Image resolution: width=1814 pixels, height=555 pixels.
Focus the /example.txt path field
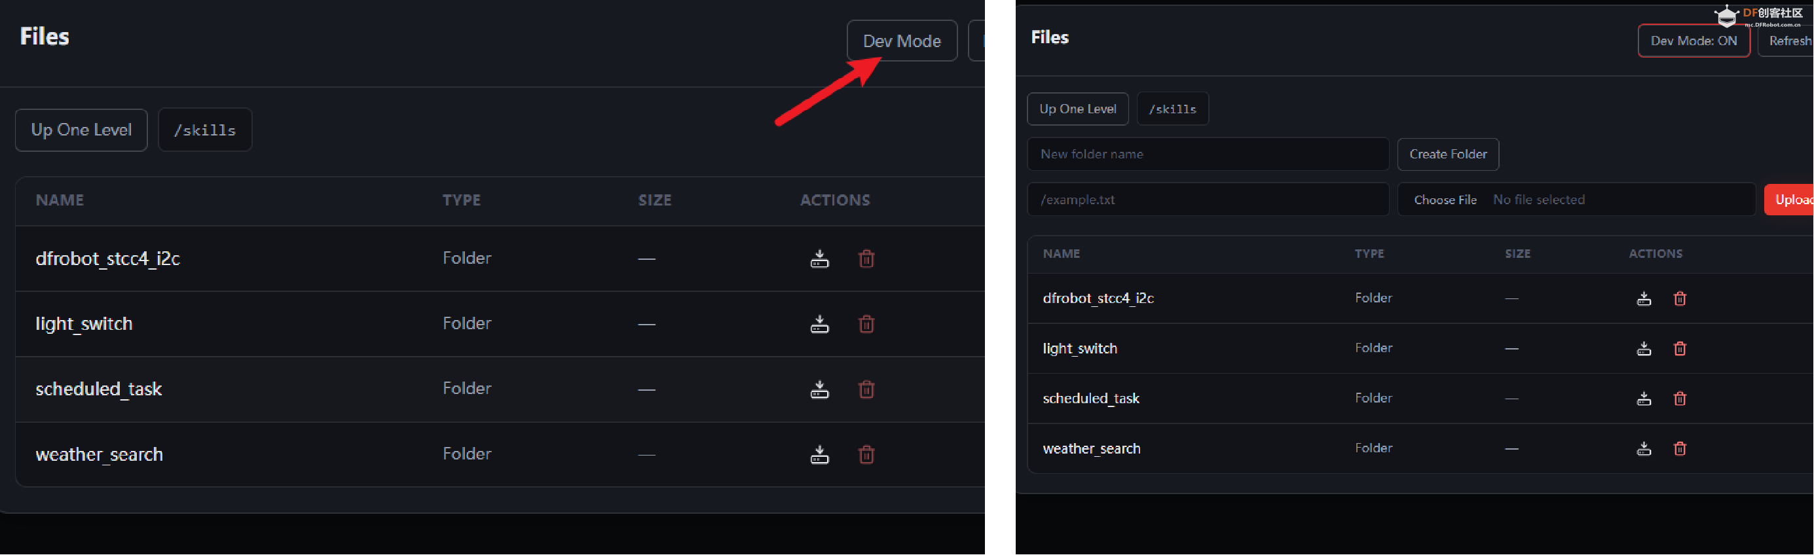(x=1208, y=200)
